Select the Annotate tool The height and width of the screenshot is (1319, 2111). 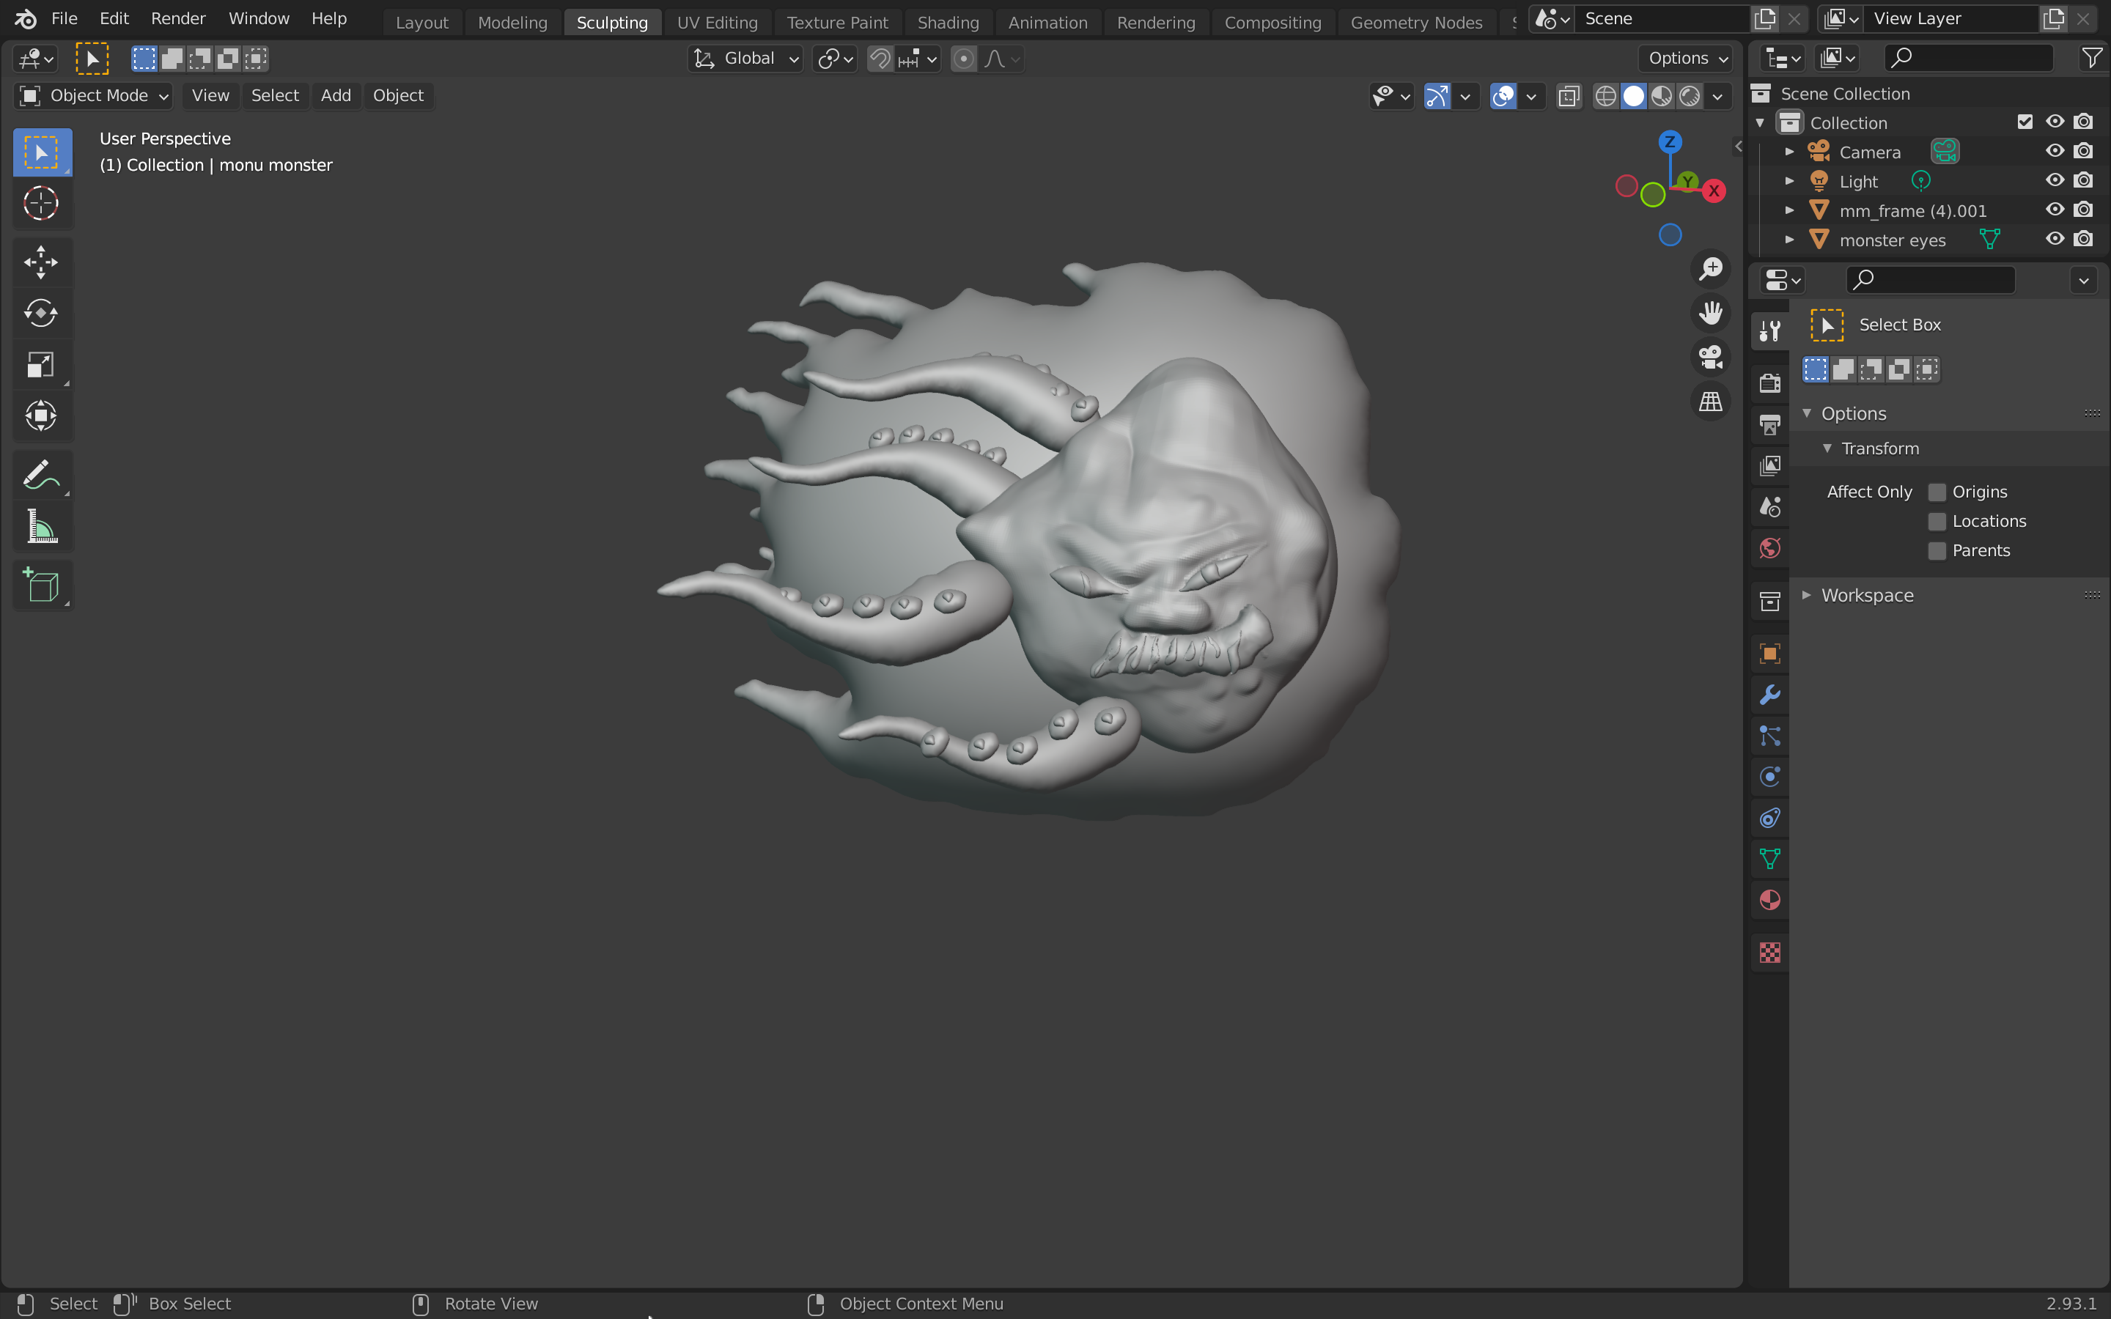[x=41, y=476]
